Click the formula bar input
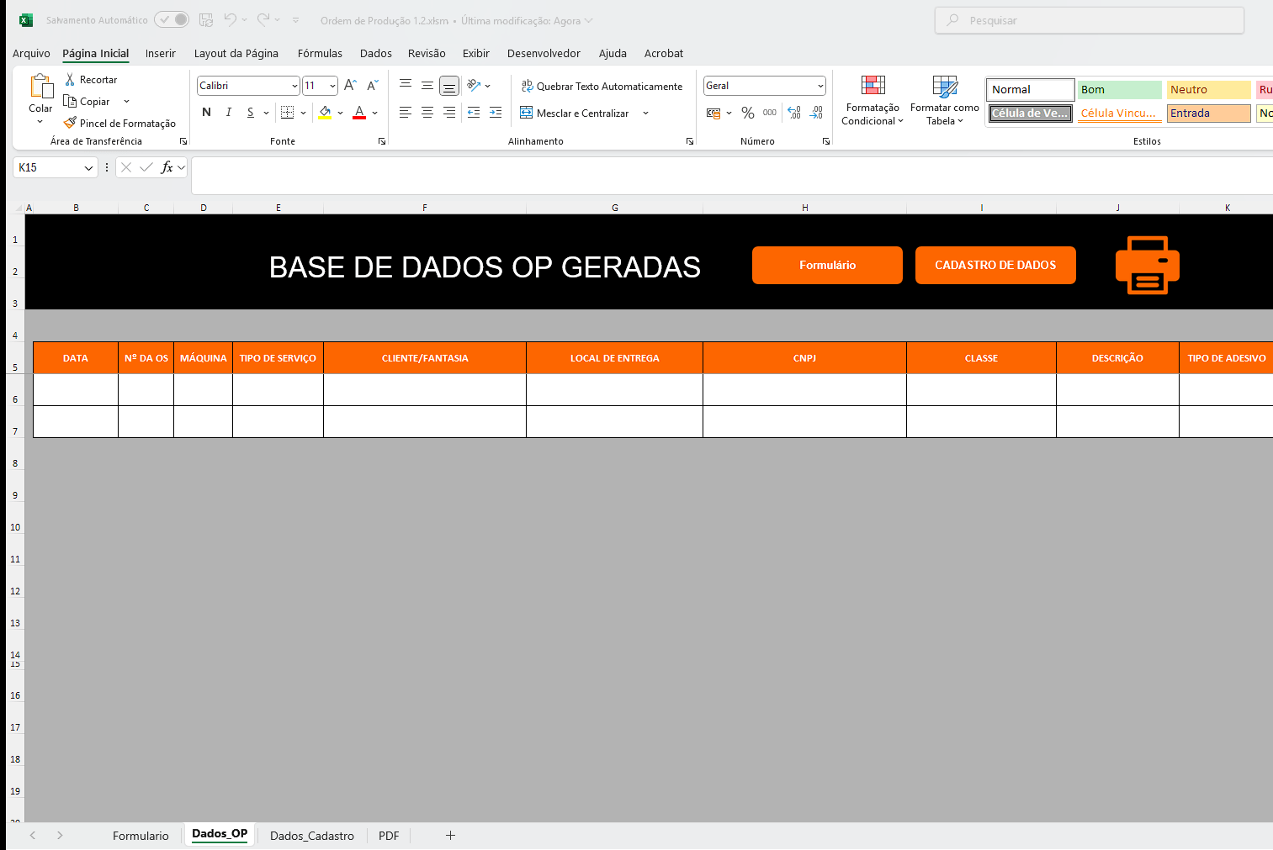Image resolution: width=1273 pixels, height=850 pixels. [732, 176]
